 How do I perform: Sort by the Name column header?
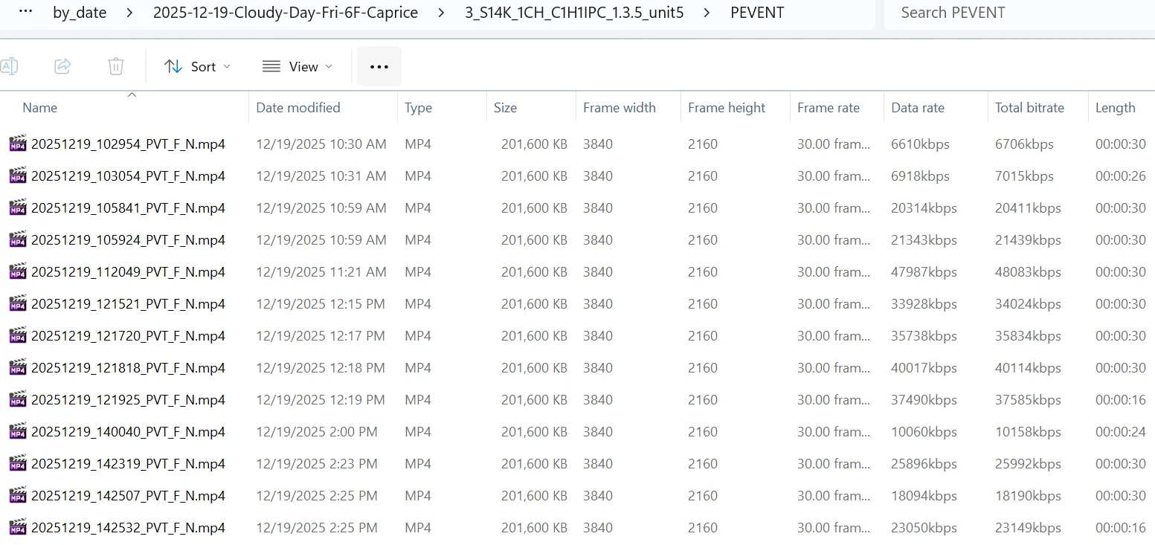click(40, 107)
